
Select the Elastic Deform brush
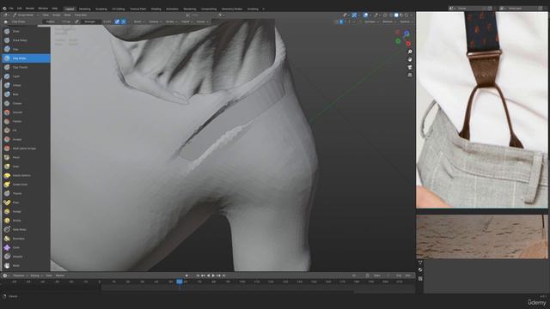[x=26, y=175]
